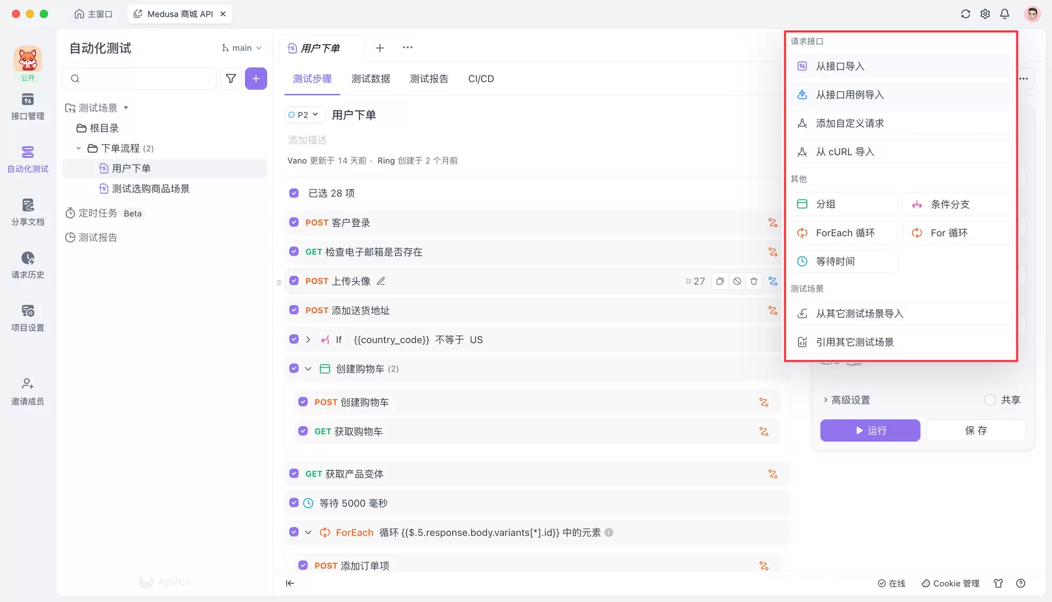Click the info icon beside ForEach step
The height and width of the screenshot is (602, 1052).
click(x=609, y=533)
